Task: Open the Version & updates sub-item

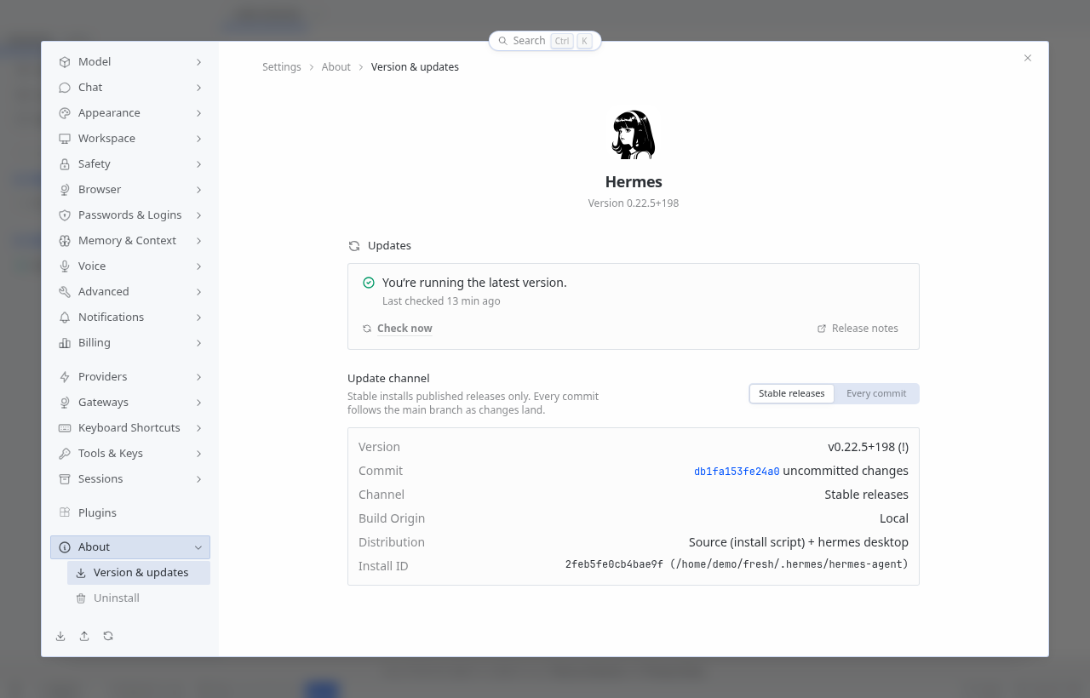Action: [x=139, y=573]
